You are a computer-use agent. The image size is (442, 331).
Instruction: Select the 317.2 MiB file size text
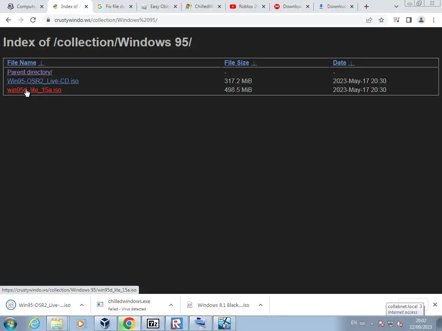point(238,81)
